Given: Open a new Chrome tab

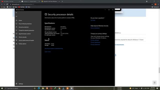Looking at the screenshot, I should coord(62,1).
